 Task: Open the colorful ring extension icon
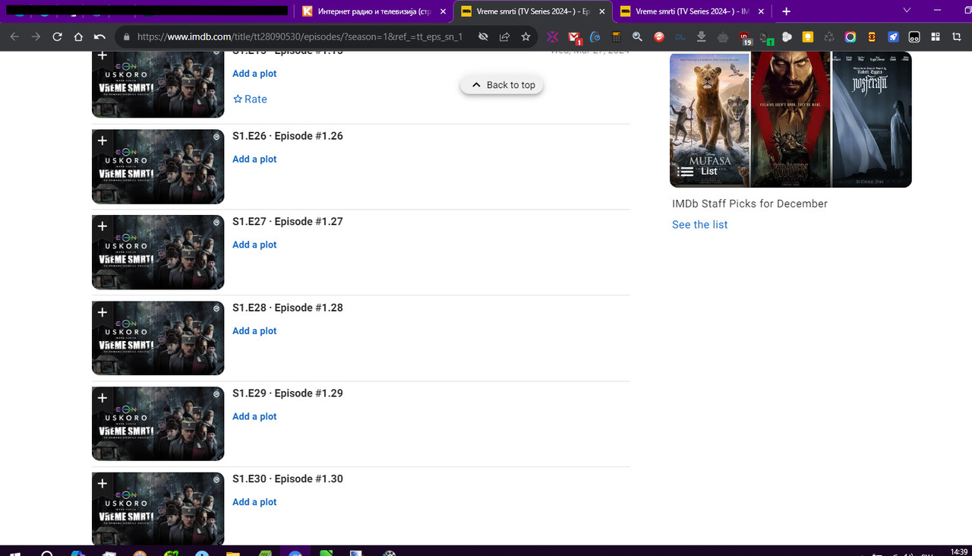pyautogui.click(x=850, y=36)
